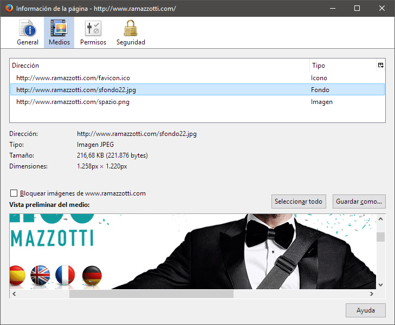This screenshot has width=395, height=325.
Task: Sort list by Dirección column header
Action: pyautogui.click(x=159, y=66)
